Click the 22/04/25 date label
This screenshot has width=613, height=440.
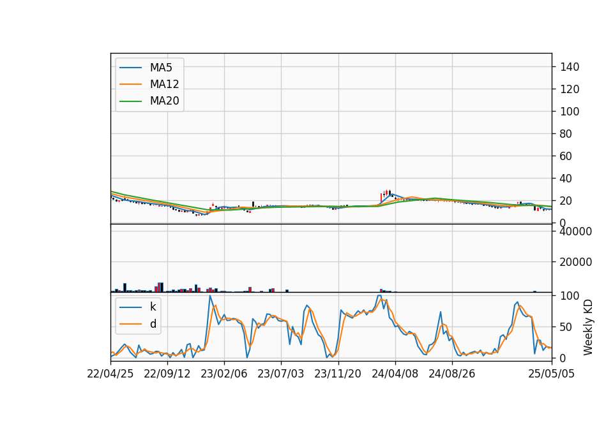tap(110, 374)
